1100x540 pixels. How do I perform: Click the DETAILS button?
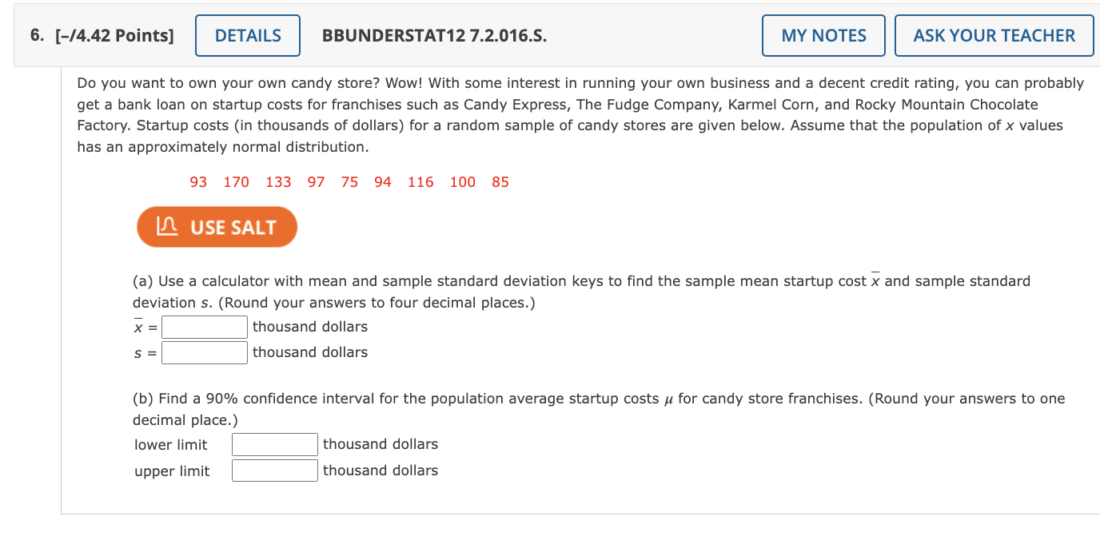(x=247, y=35)
